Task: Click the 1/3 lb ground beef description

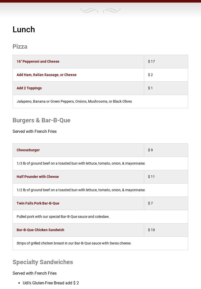Action: pos(81,163)
